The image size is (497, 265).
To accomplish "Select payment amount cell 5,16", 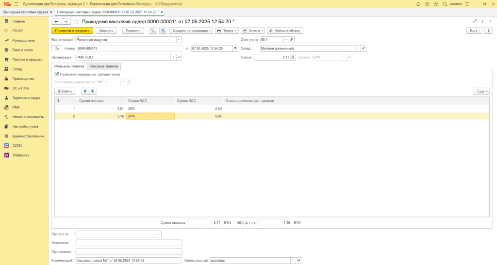I will click(x=101, y=116).
